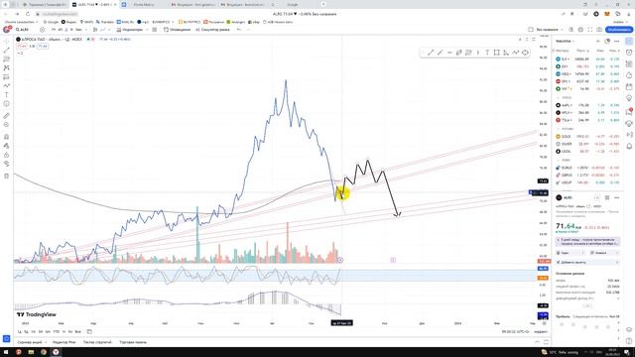The height and width of the screenshot is (357, 635).
Task: Open the Оповещение alert button
Action: [x=177, y=30]
